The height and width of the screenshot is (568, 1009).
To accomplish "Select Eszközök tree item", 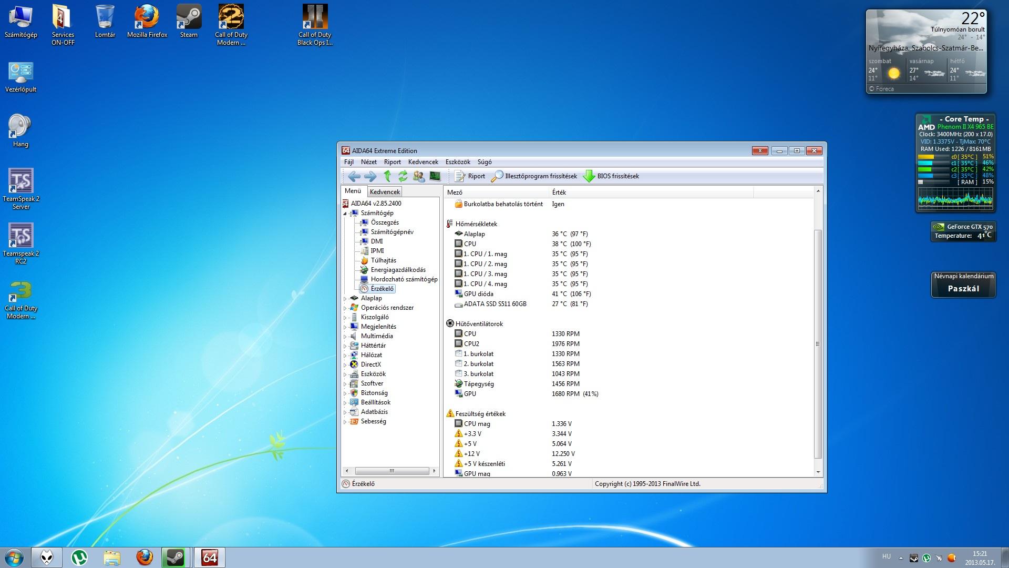I will coord(373,374).
